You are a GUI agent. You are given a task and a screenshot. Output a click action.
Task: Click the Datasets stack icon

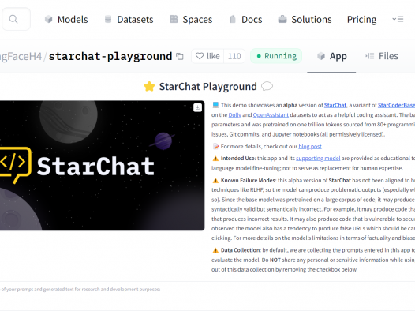coord(108,19)
